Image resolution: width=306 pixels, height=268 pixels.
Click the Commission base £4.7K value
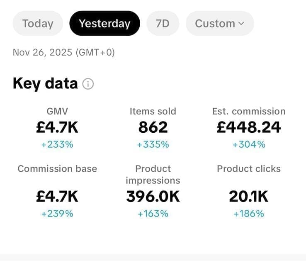point(57,196)
